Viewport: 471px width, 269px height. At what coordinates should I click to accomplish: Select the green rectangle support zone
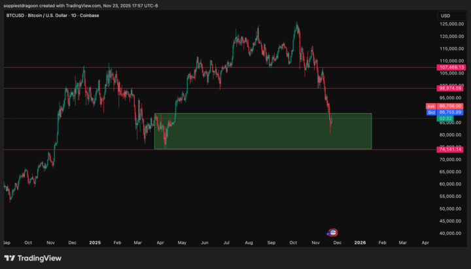(263, 131)
